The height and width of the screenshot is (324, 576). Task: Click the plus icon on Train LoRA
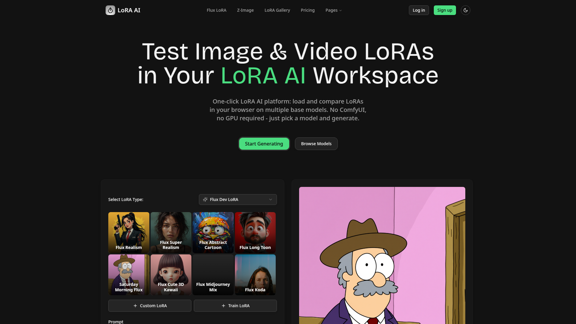tap(223, 306)
